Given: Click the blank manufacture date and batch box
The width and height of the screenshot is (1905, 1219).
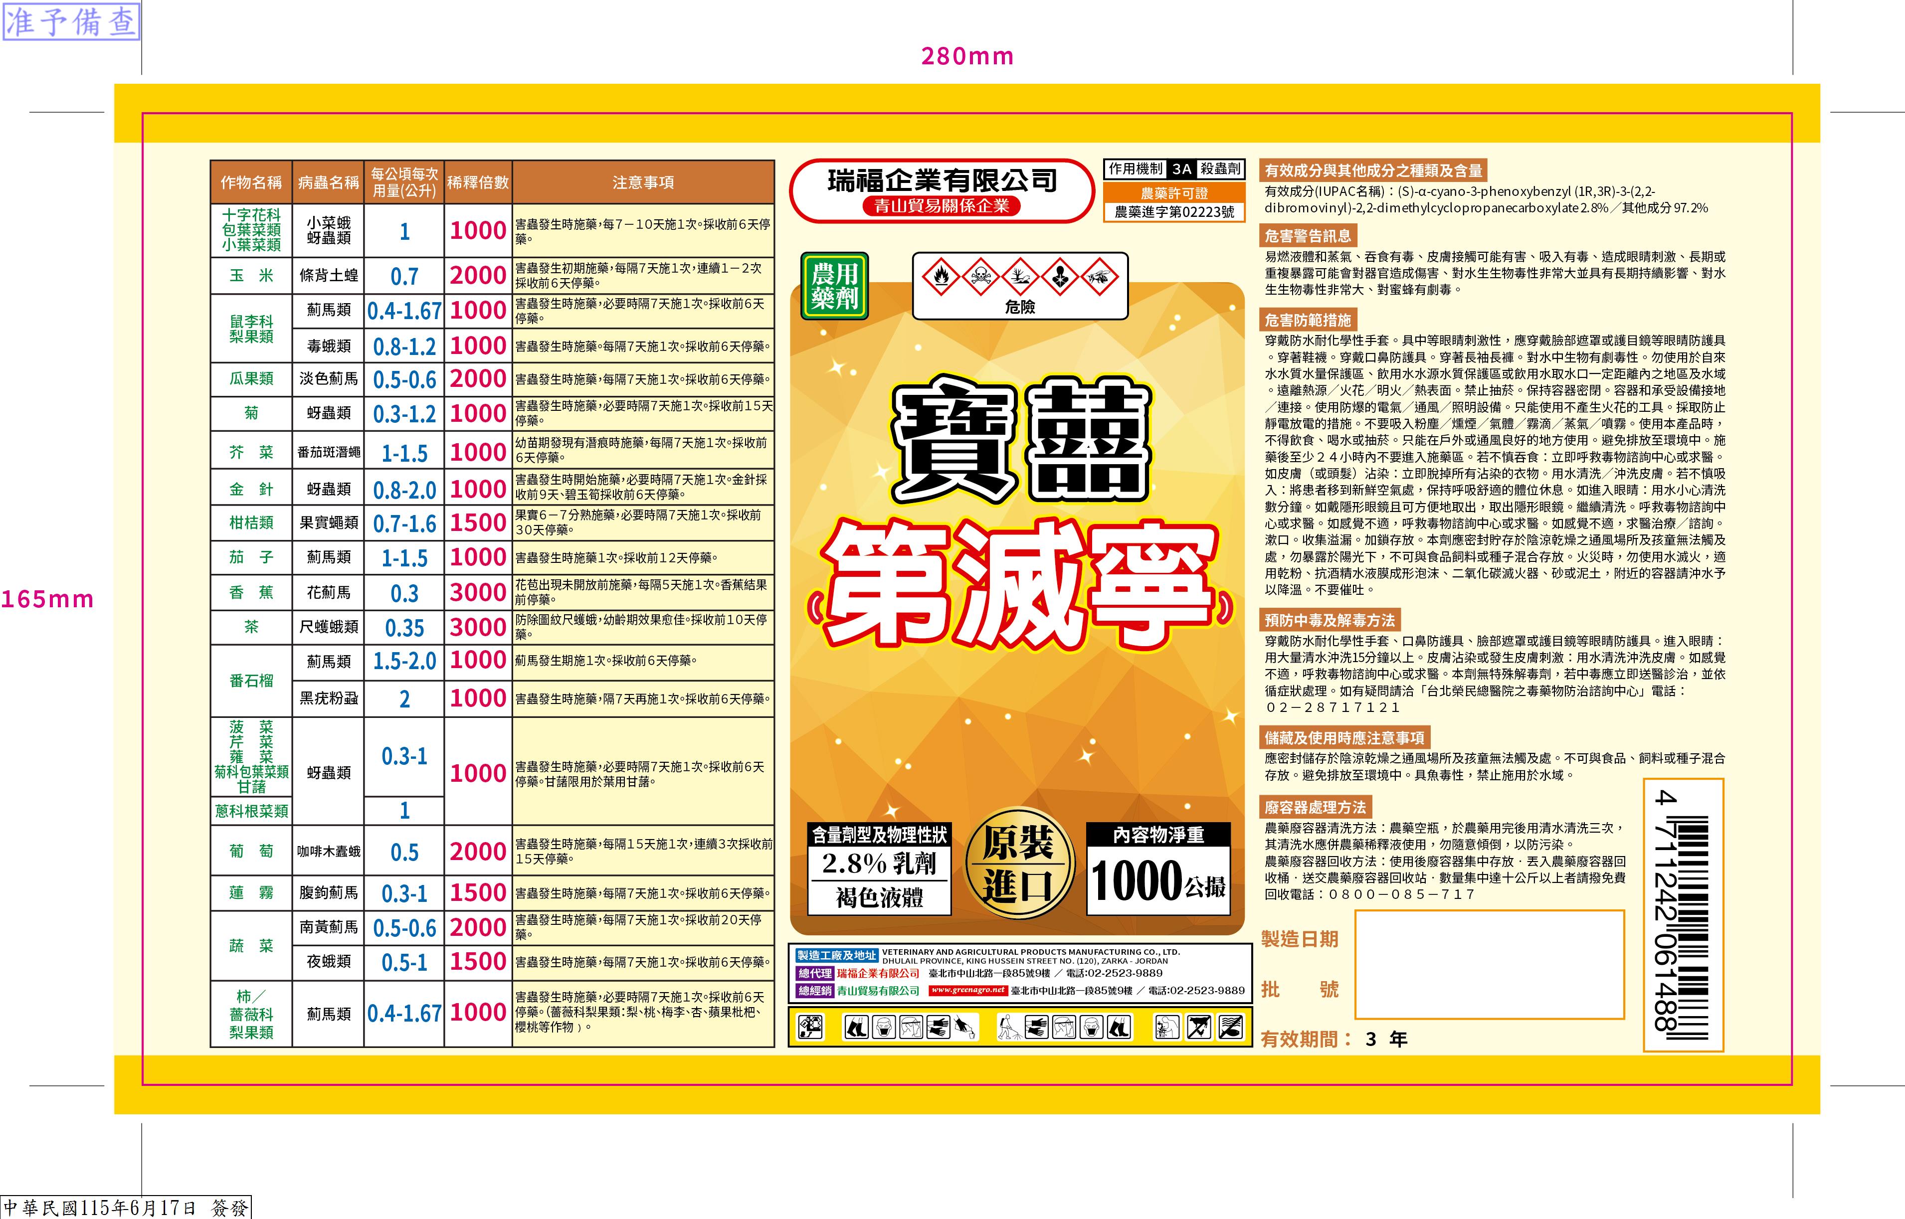Looking at the screenshot, I should (1489, 964).
